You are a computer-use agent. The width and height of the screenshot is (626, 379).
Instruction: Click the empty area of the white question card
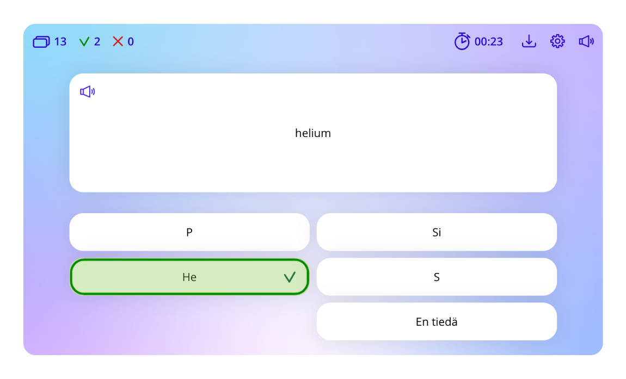[435, 163]
